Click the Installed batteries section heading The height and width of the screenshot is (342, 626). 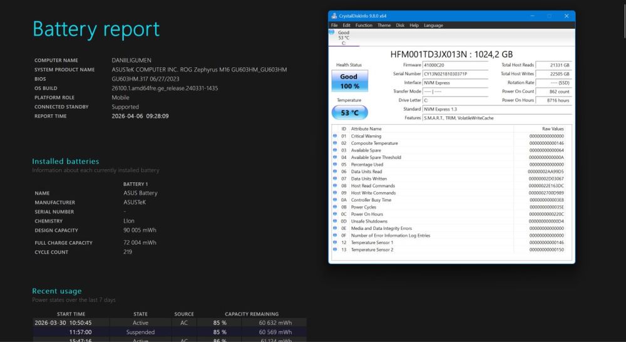click(66, 162)
